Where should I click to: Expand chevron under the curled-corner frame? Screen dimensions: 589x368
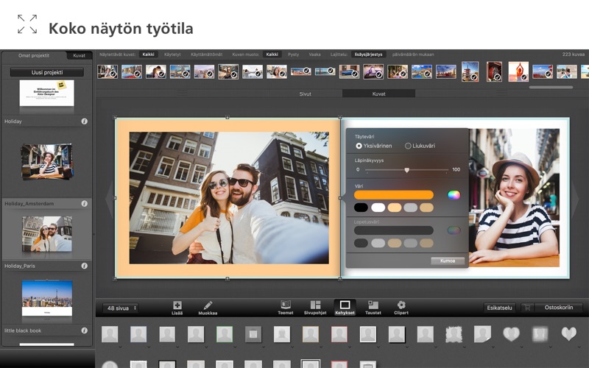(x=493, y=347)
